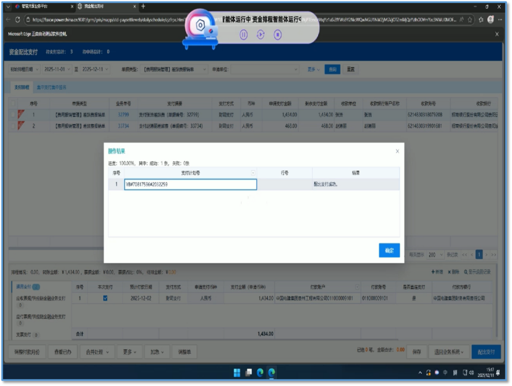Uncheck the 本次支付 checkbox in the lower table
Image resolution: width=512 pixels, height=386 pixels.
click(105, 298)
